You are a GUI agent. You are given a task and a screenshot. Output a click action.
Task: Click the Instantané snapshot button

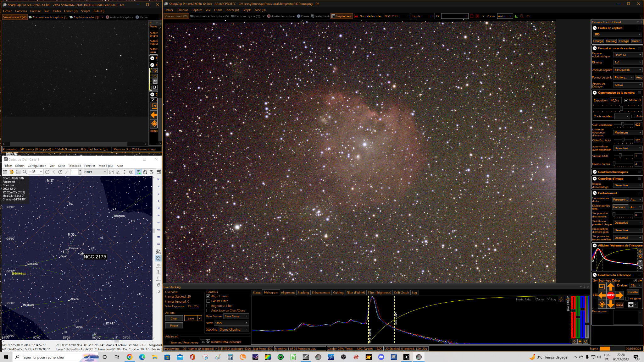320,16
